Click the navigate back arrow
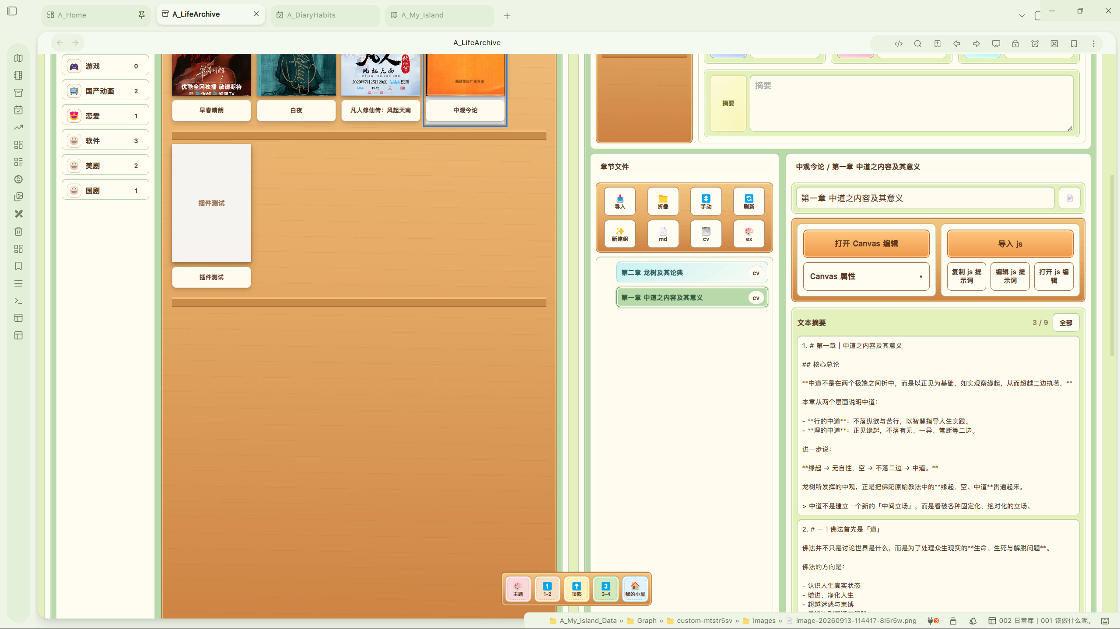Viewport: 1120px width, 629px height. coord(60,43)
